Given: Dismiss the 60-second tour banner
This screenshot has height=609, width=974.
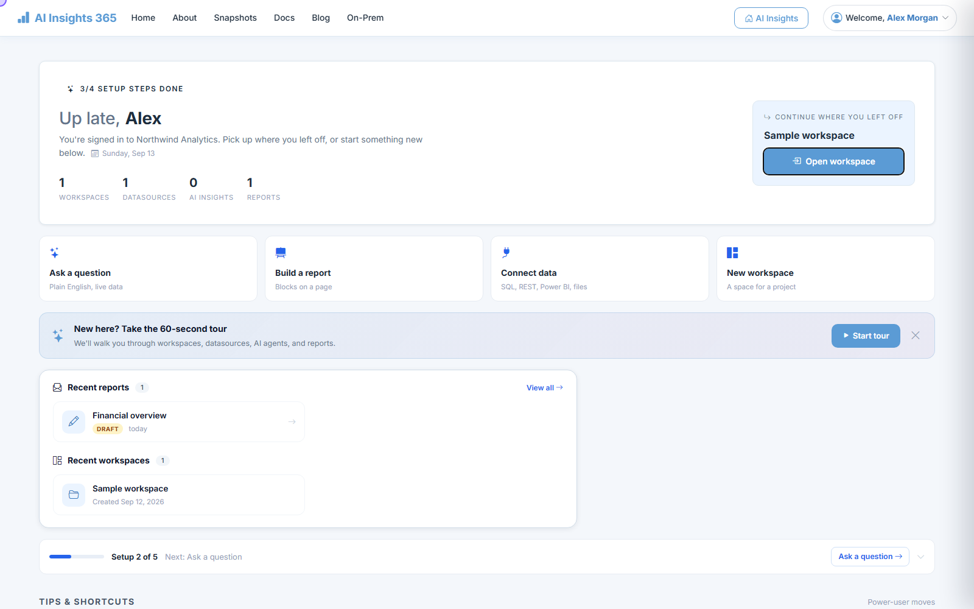Looking at the screenshot, I should pos(916,336).
